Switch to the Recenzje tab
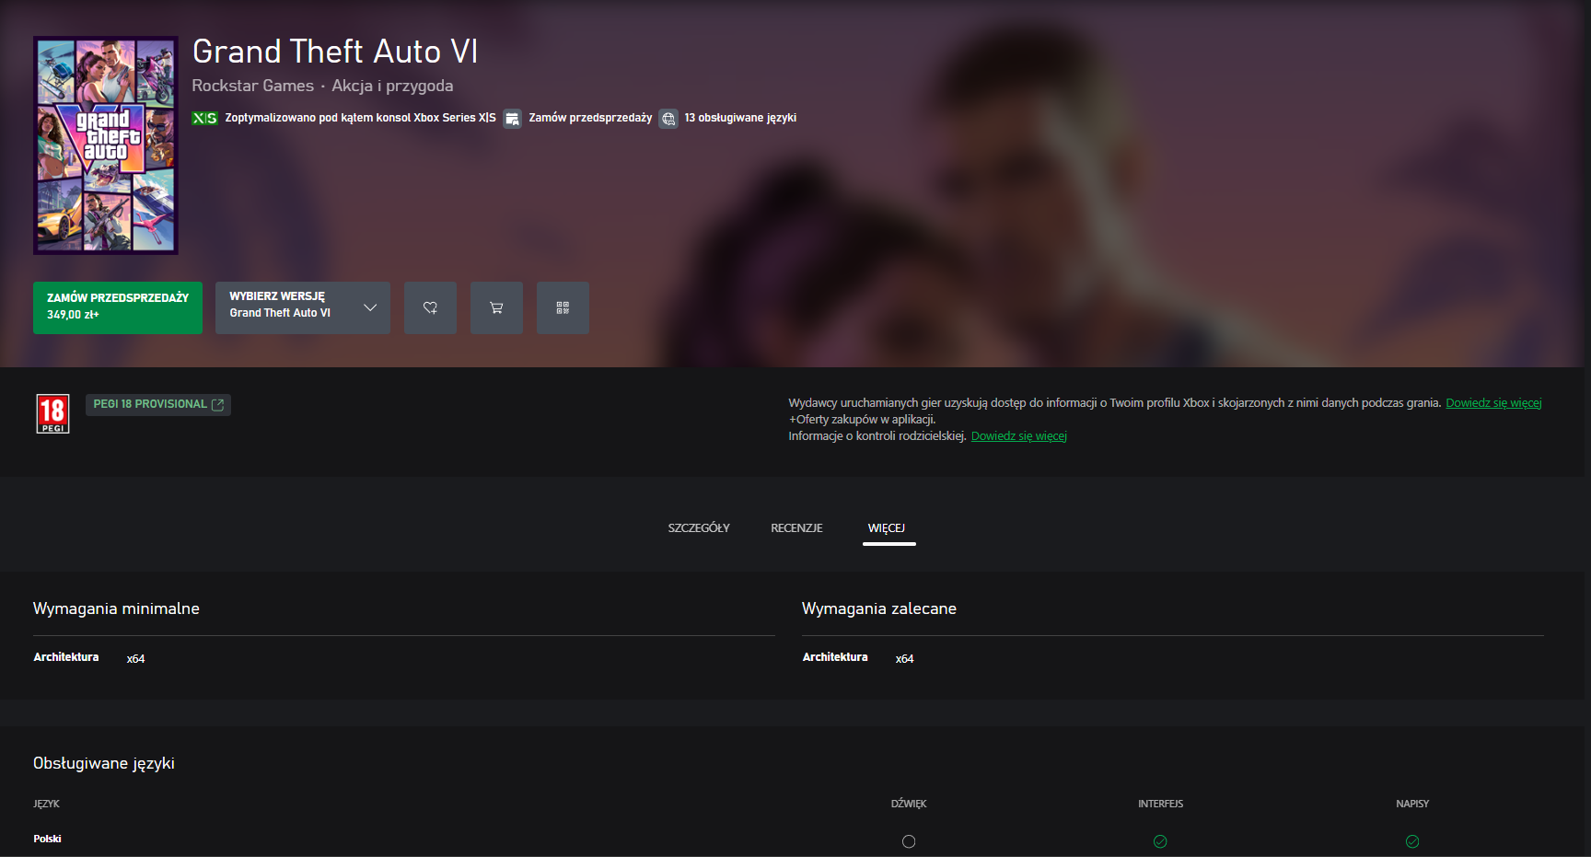 [x=796, y=528]
